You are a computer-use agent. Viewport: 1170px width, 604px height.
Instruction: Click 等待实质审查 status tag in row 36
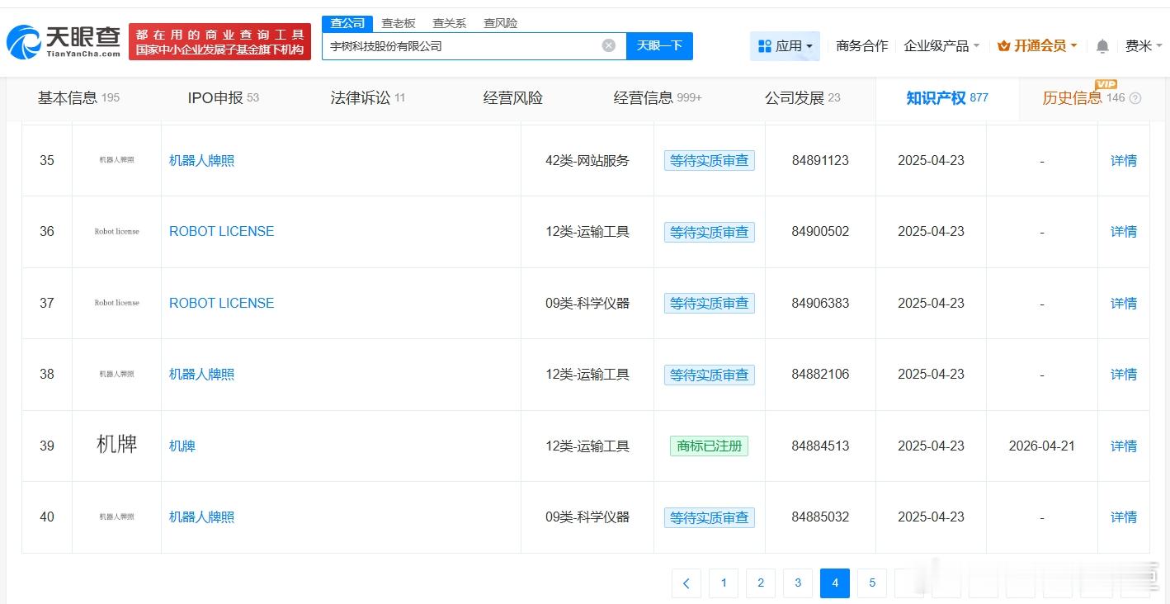click(x=710, y=232)
